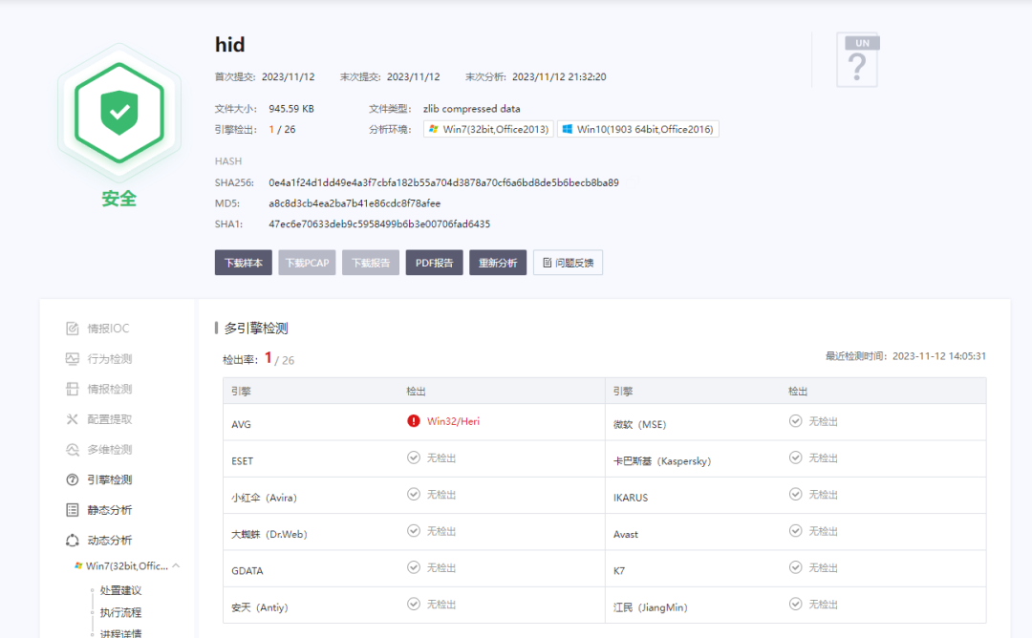Click the 最近检测时间 2023-11-12 14:05:31 timestamp

click(906, 356)
